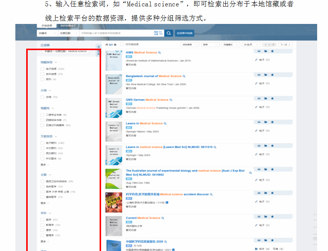The width and height of the screenshot is (328, 251).
Task: Click the quote icon for 科学传奇 book result
Action: tap(258, 193)
